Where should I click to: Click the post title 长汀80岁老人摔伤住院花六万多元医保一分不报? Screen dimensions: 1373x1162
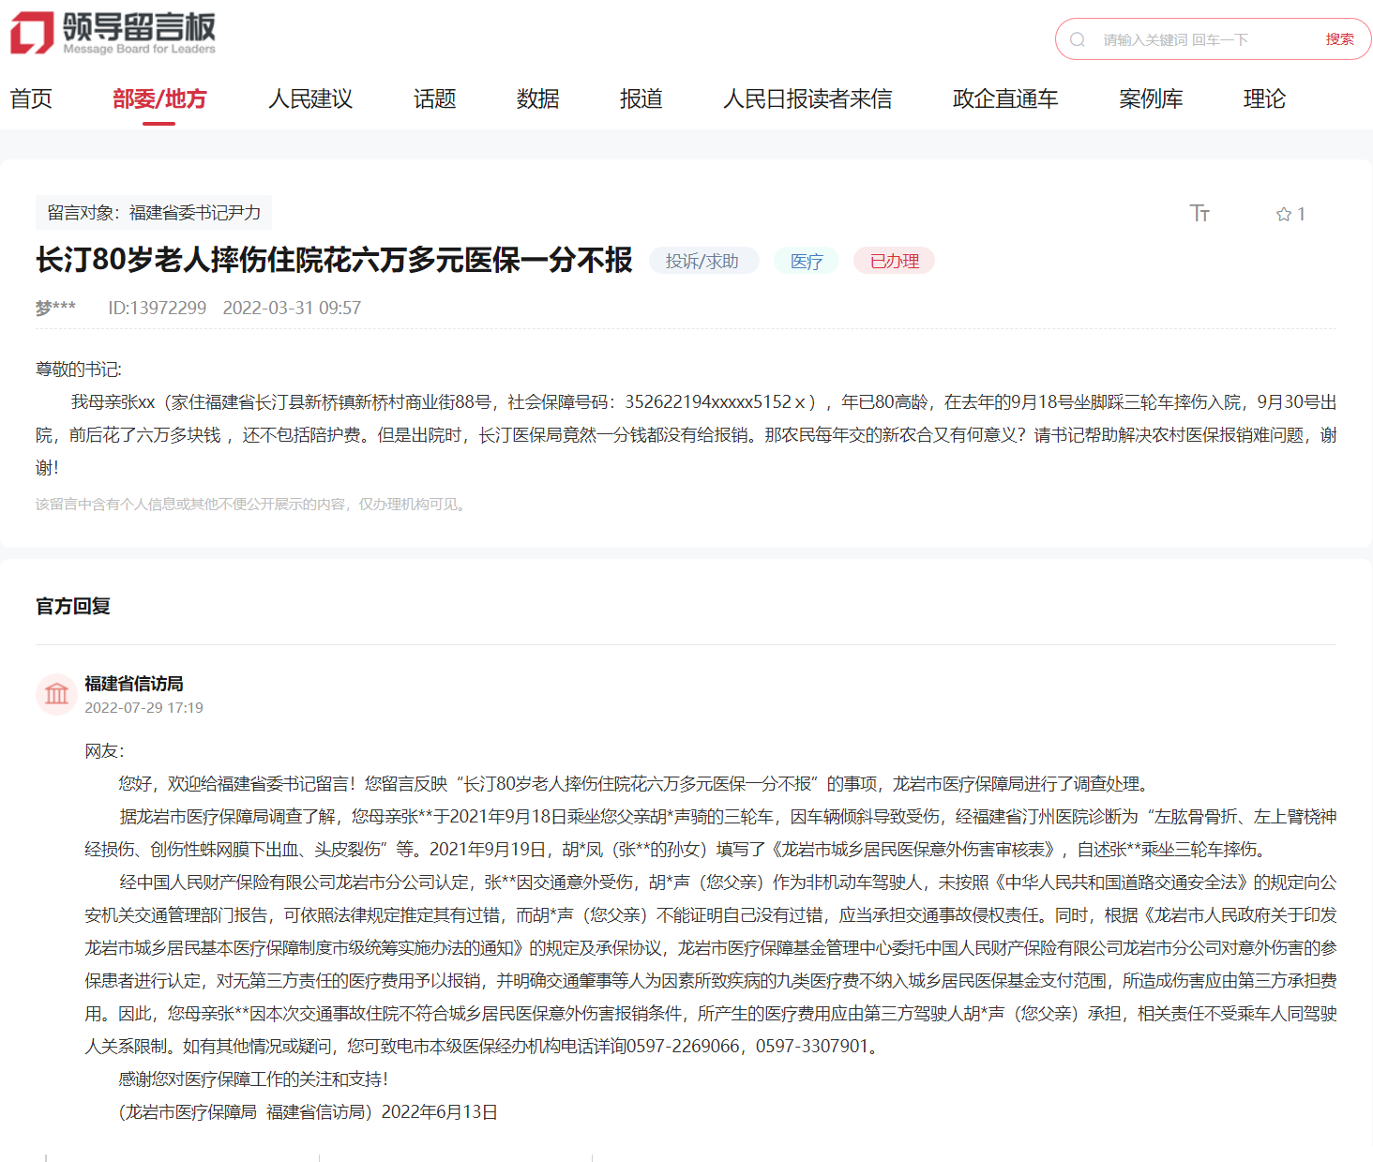pos(334,260)
